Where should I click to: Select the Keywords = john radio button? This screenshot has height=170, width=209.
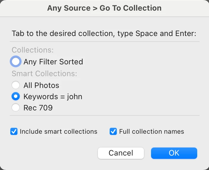point(16,97)
